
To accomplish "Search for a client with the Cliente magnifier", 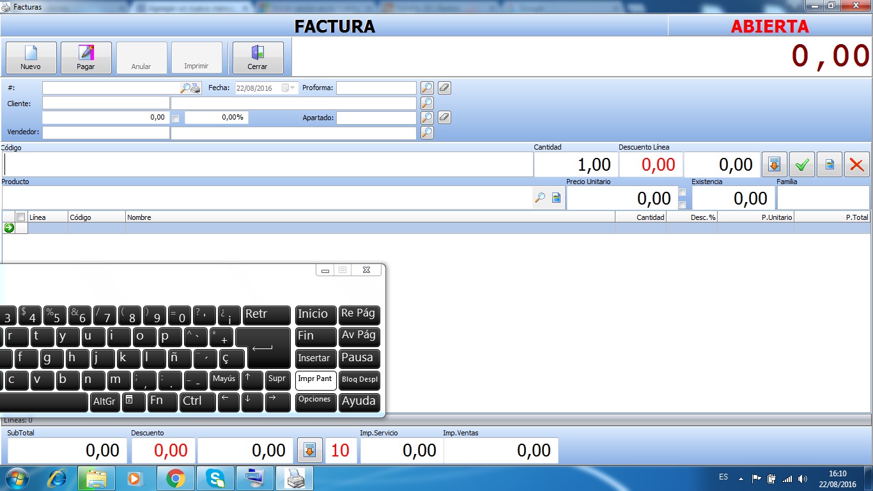I will pos(427,103).
